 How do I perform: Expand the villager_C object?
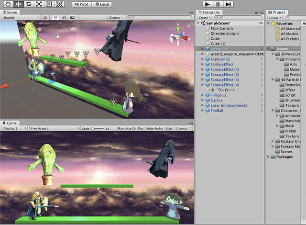(x=203, y=95)
